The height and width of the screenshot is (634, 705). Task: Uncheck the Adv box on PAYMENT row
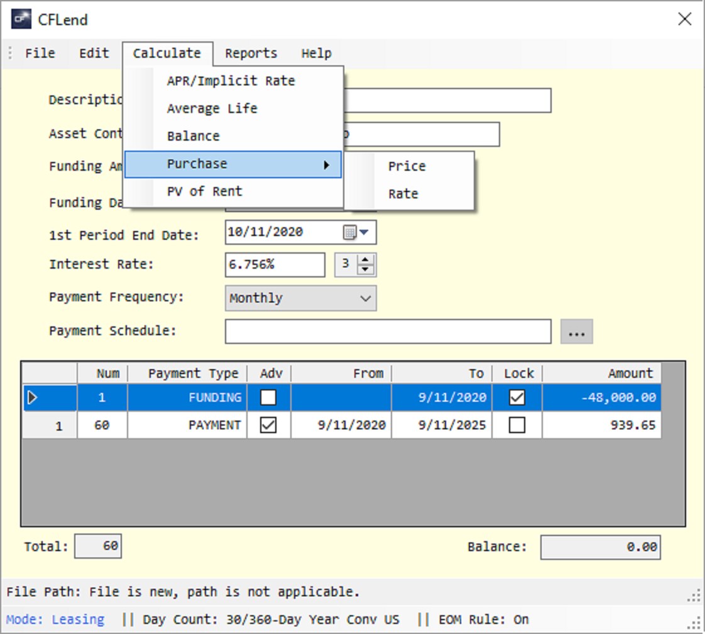click(x=268, y=425)
